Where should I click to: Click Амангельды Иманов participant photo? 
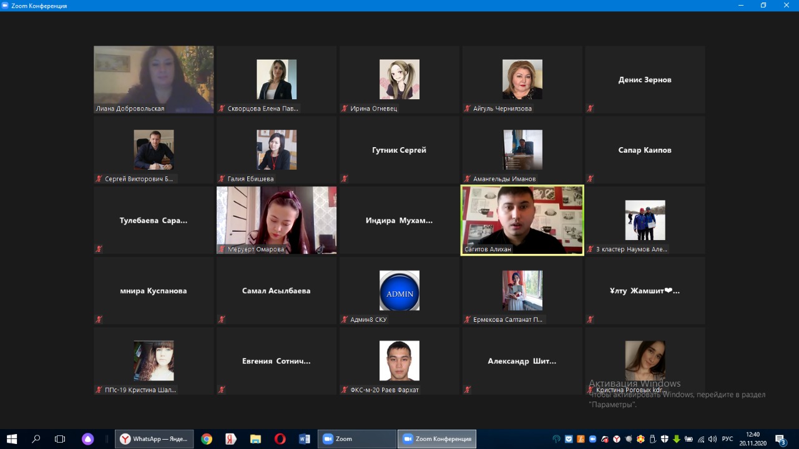[522, 150]
